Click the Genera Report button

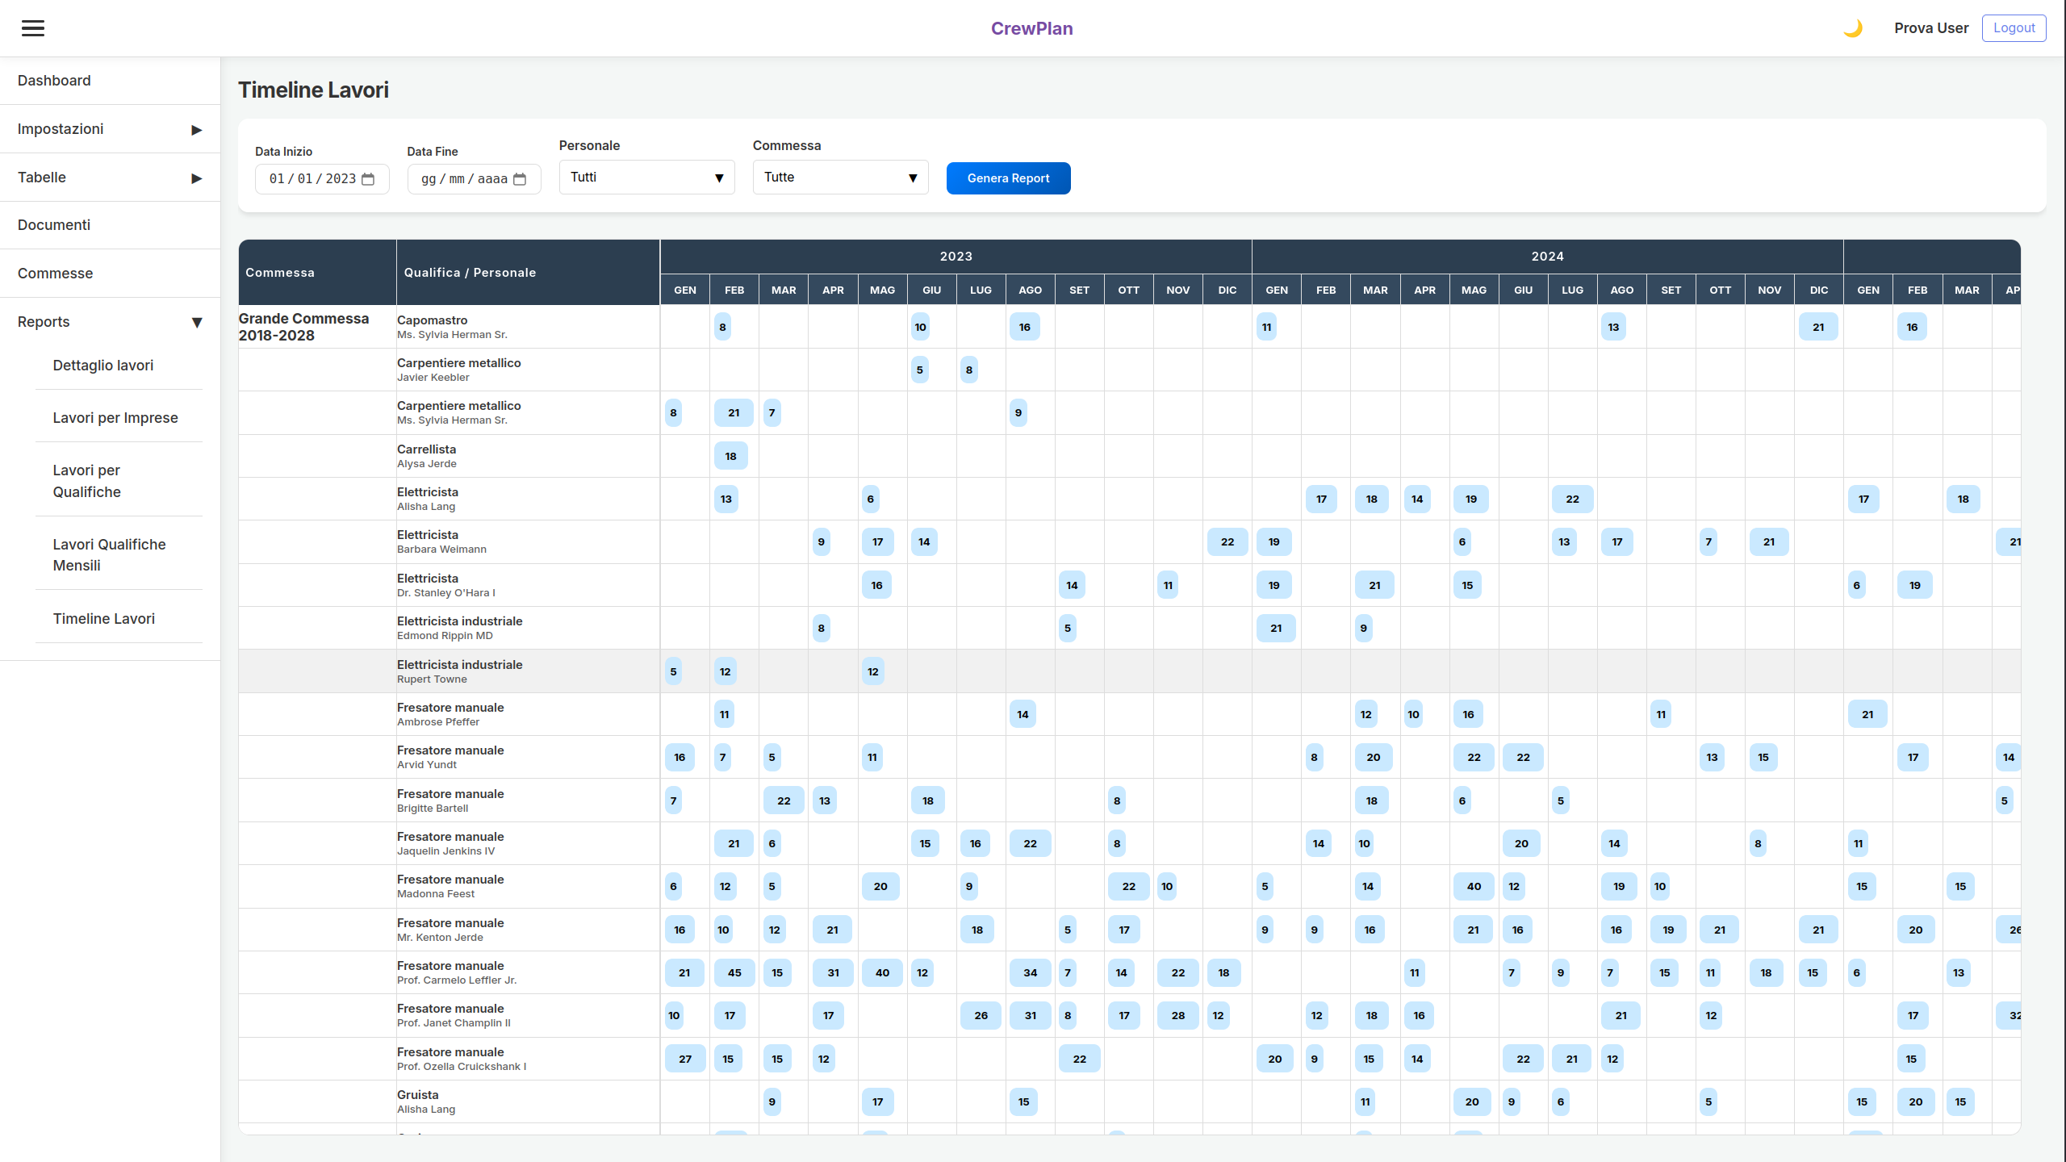click(x=1008, y=178)
